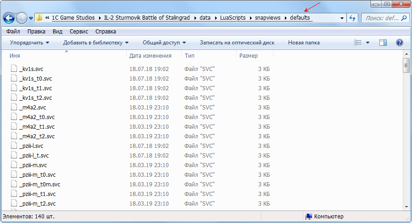Expand the address bar history dropdown
Screen dimensions: 412x223
tap(342, 18)
